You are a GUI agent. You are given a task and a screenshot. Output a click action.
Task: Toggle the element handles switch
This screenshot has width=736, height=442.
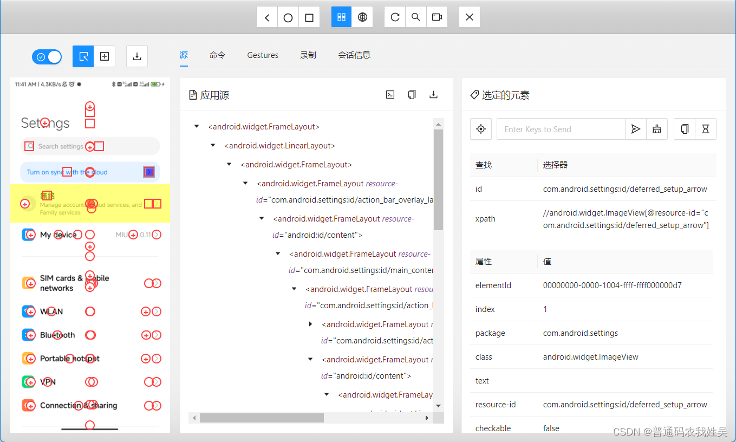[47, 57]
